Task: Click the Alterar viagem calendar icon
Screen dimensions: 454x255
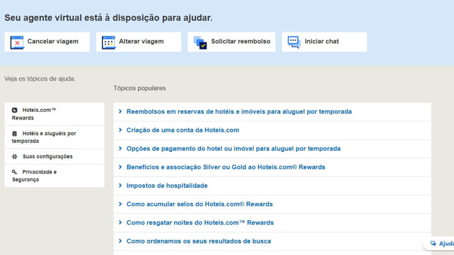Action: pyautogui.click(x=109, y=42)
